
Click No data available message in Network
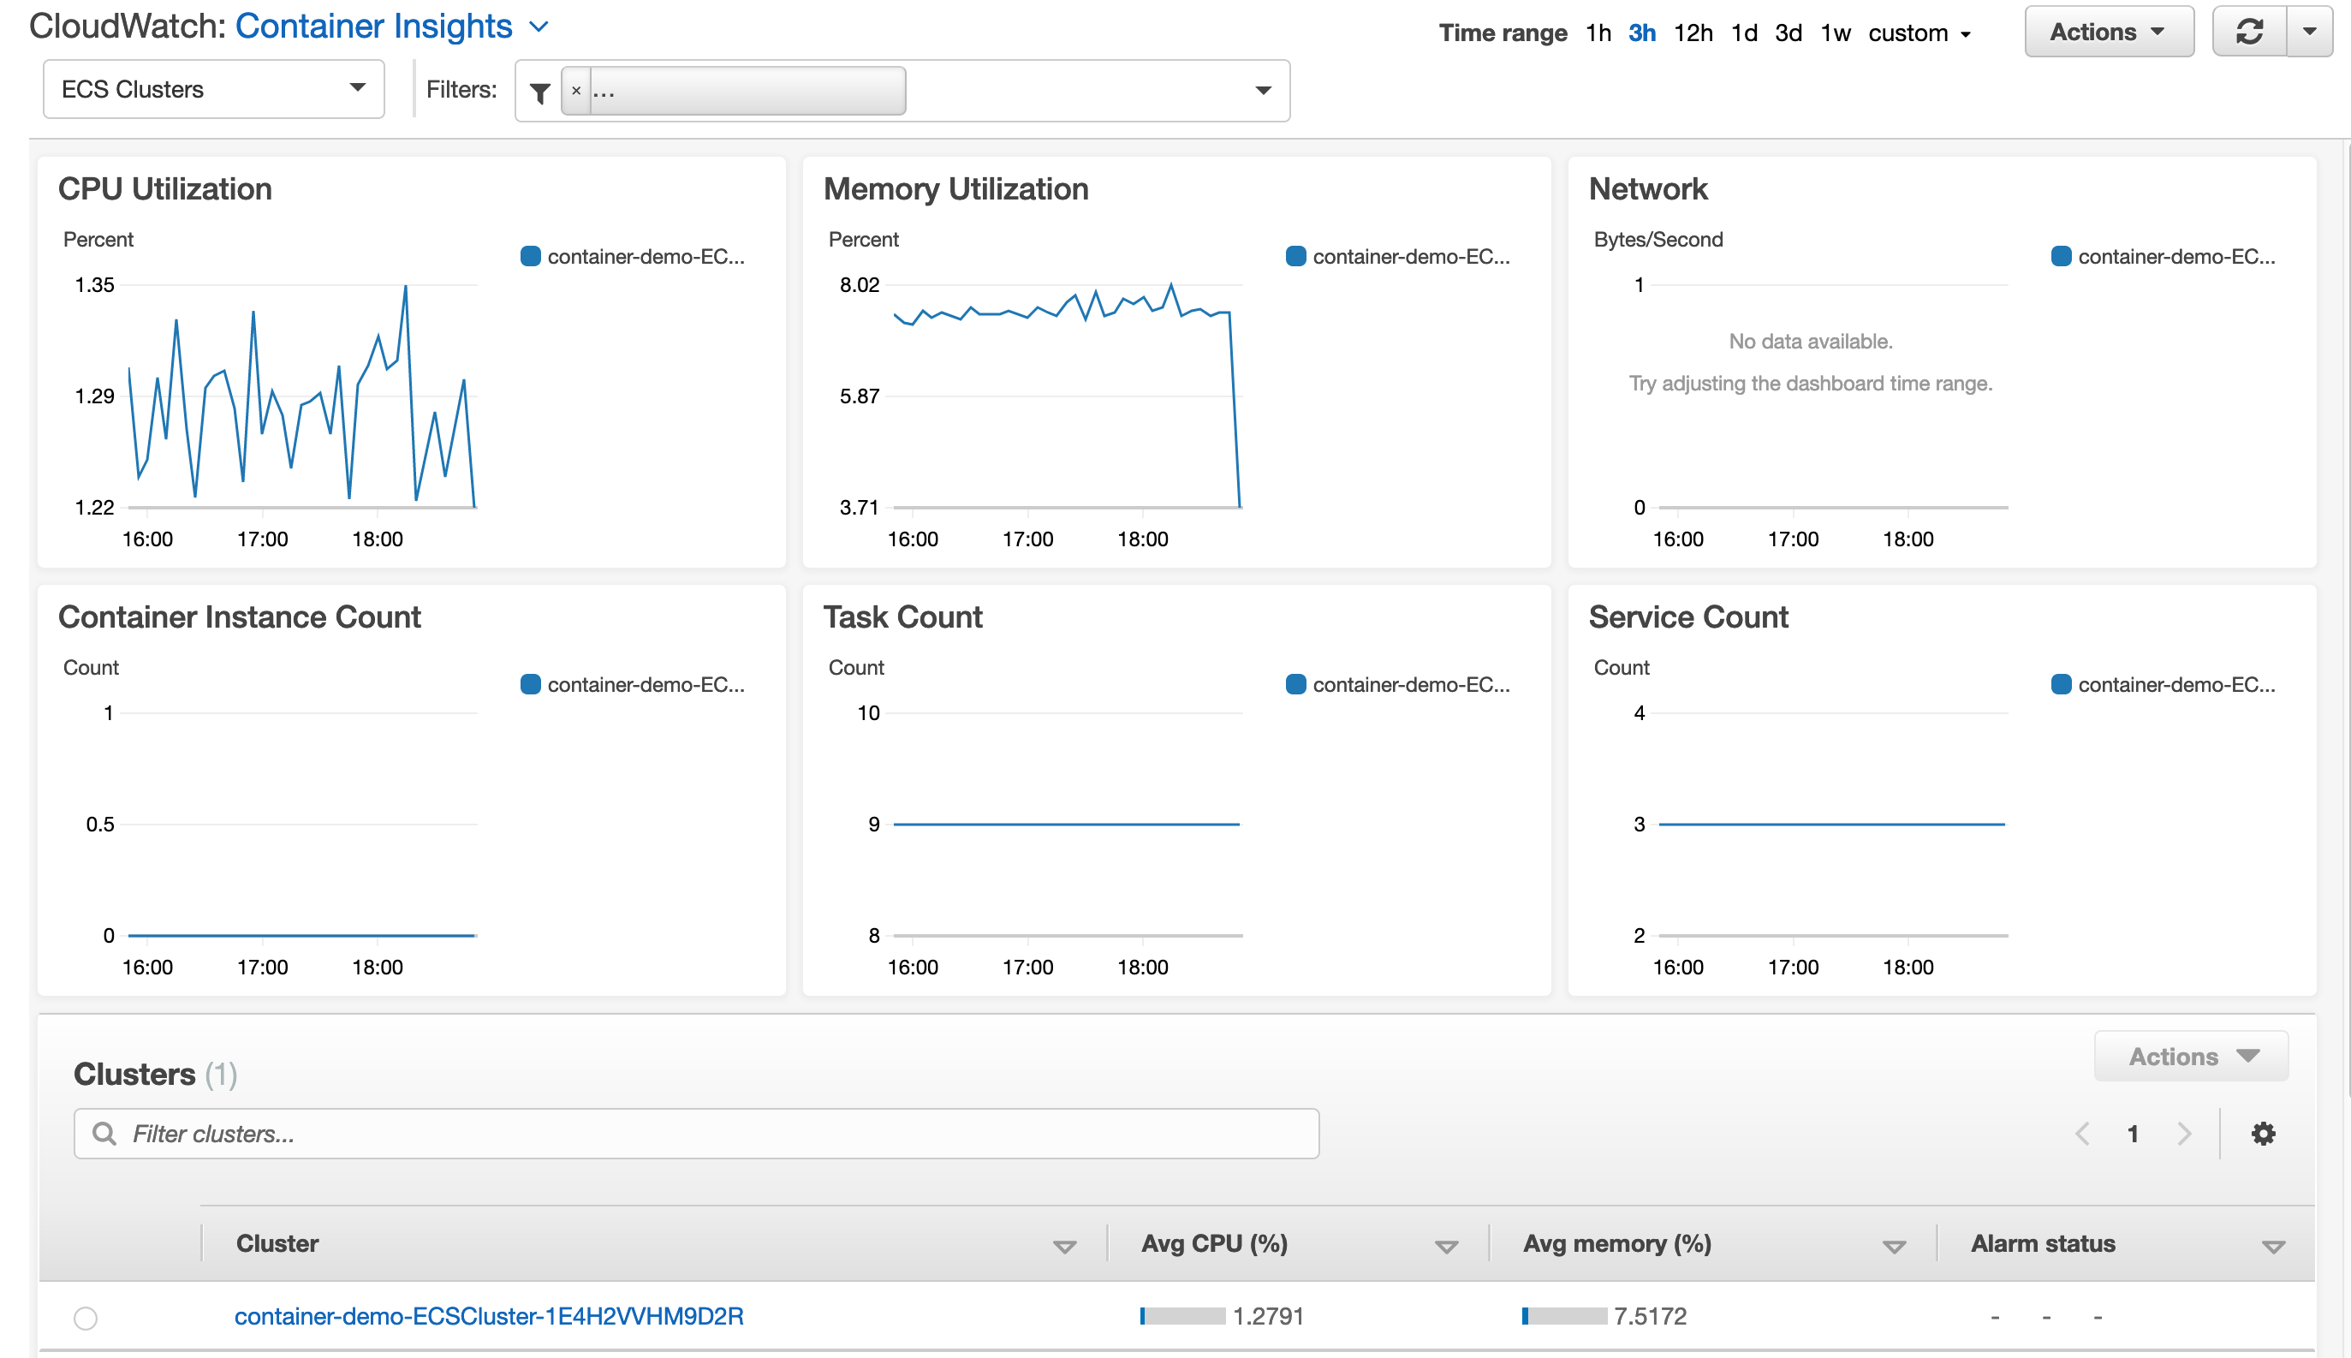point(1810,342)
